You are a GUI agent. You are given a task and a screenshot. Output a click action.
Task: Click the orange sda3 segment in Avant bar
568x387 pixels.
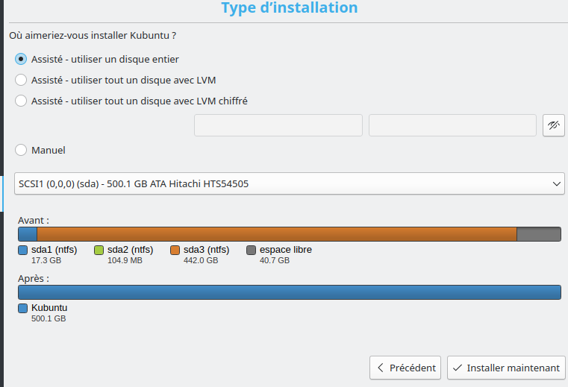(276, 234)
